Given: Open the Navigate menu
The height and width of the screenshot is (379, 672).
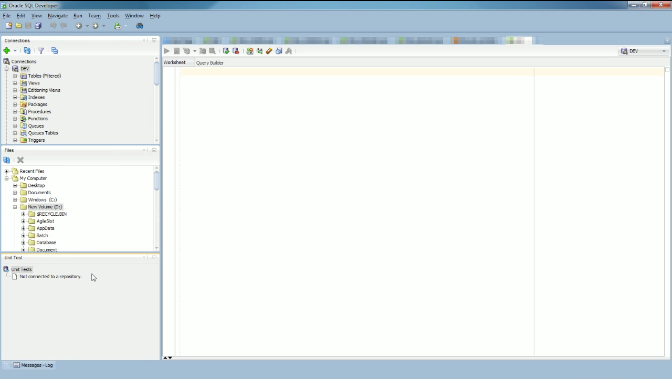Looking at the screenshot, I should pyautogui.click(x=58, y=16).
